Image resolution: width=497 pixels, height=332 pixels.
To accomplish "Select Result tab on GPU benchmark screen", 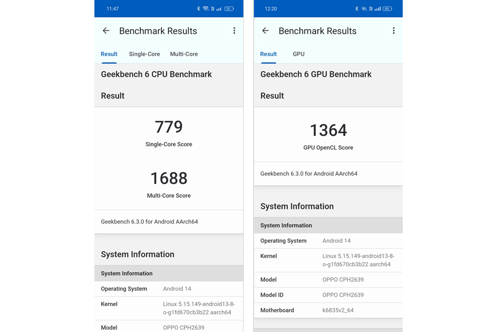I will 268,54.
